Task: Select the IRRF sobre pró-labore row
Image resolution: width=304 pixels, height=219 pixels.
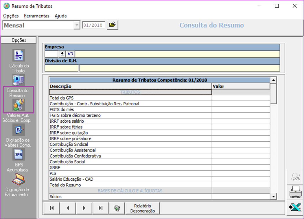Action: pyautogui.click(x=159, y=138)
